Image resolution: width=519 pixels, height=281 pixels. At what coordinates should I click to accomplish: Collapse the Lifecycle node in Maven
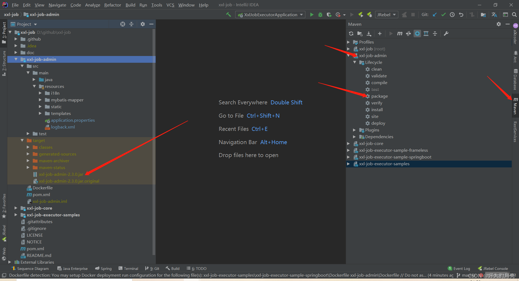tap(355, 62)
